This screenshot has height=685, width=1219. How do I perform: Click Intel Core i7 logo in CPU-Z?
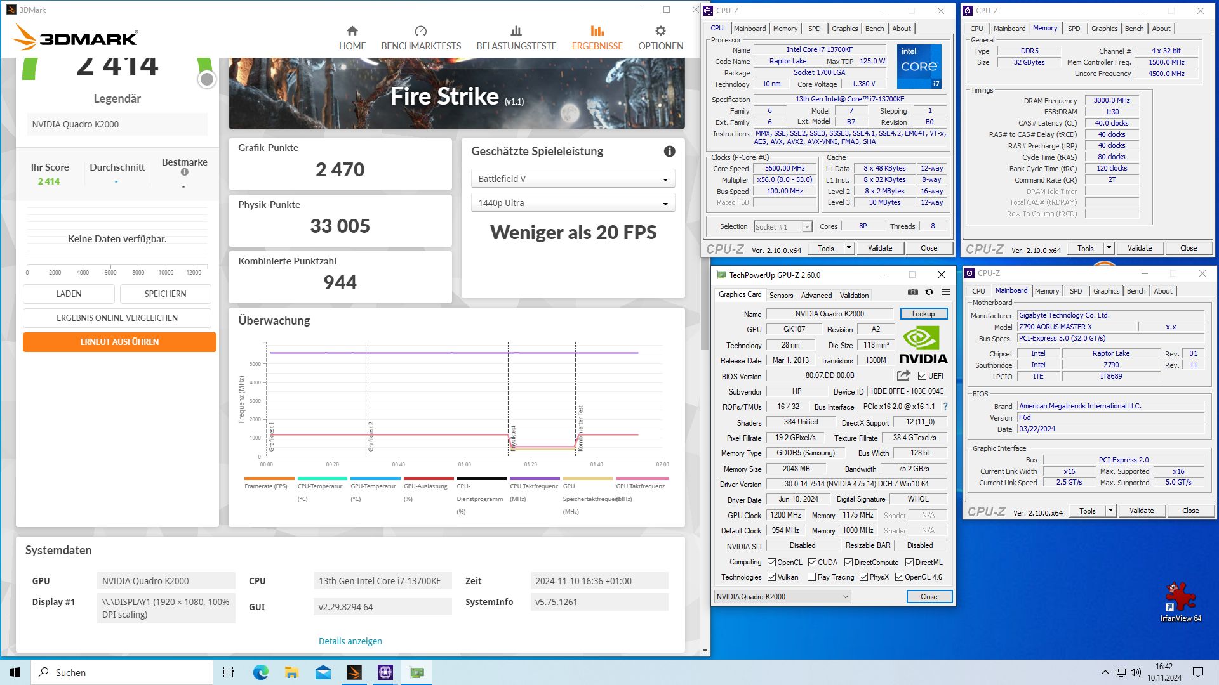point(919,66)
